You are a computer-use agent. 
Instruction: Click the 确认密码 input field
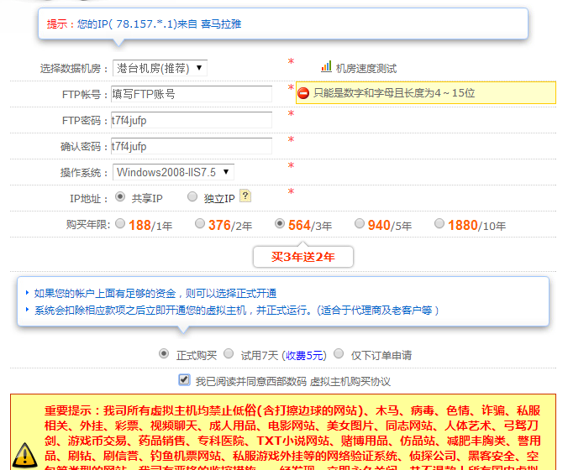click(192, 146)
